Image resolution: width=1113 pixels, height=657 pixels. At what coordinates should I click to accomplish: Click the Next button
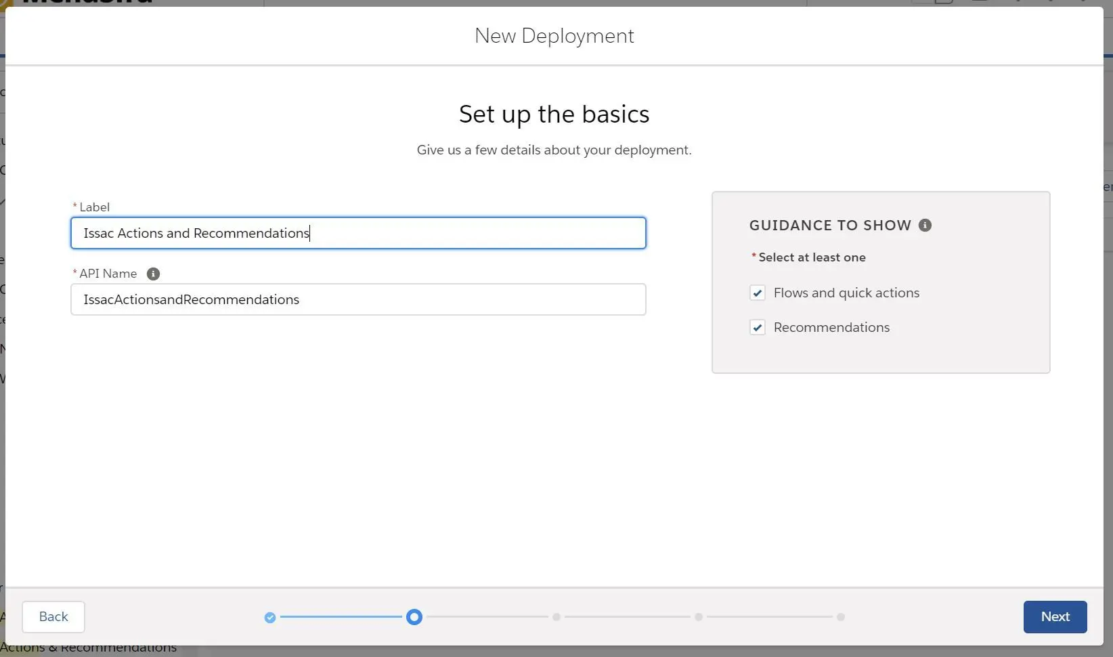[1055, 617]
